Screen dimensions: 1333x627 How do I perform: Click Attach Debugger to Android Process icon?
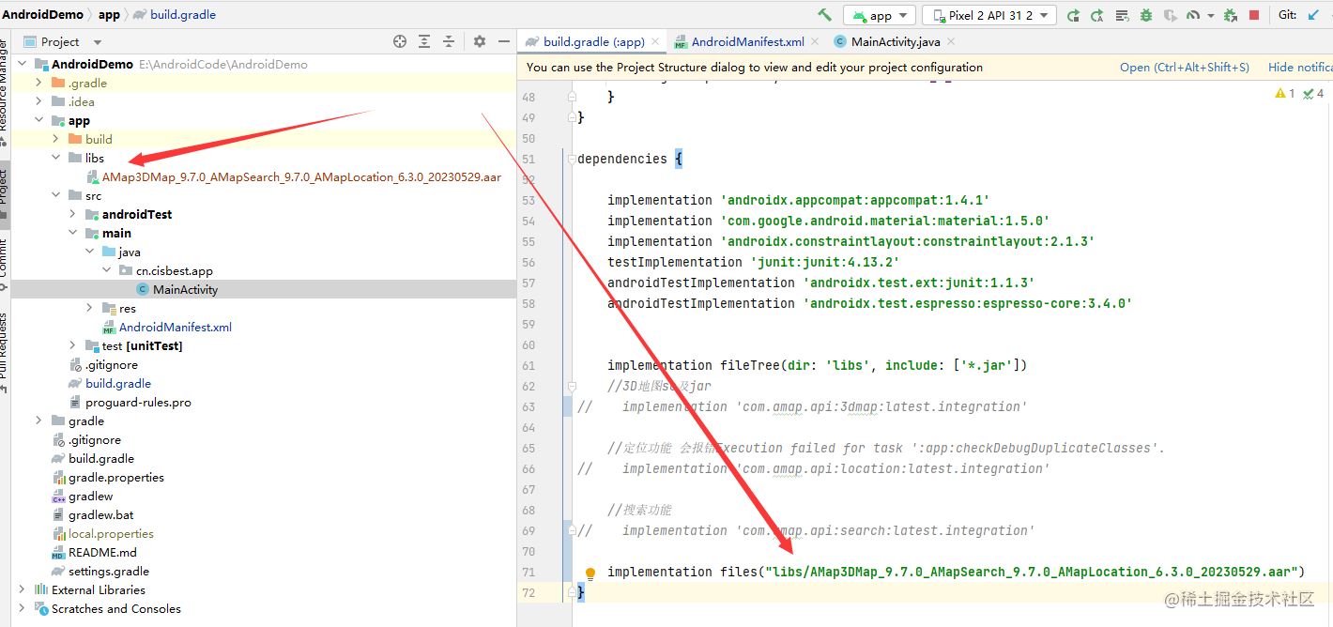click(1230, 15)
